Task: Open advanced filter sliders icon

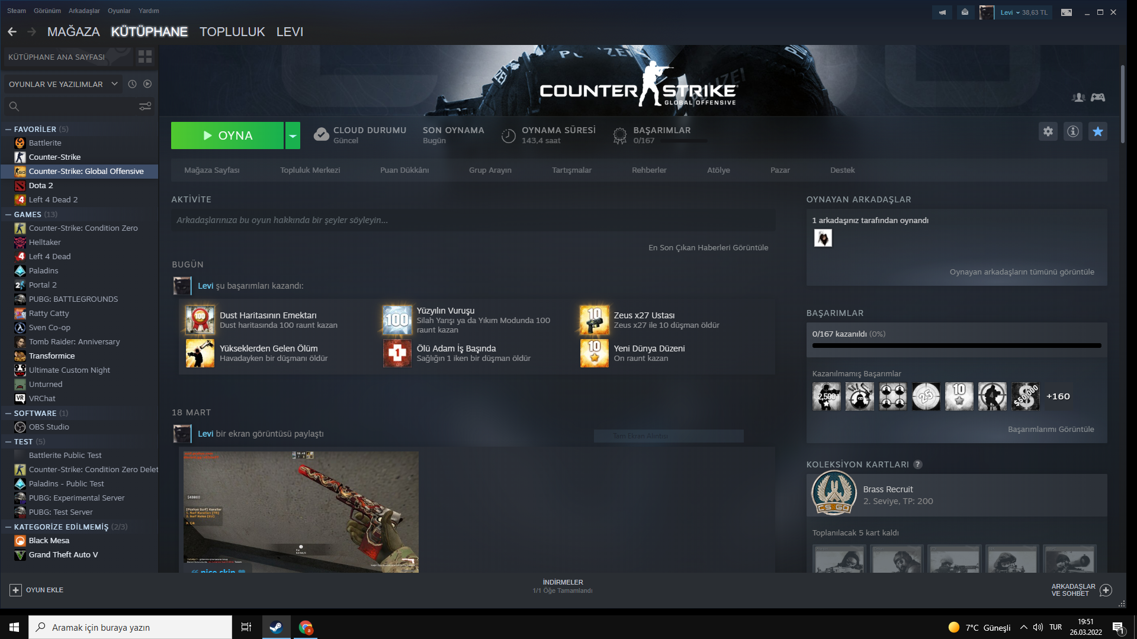Action: click(x=145, y=106)
